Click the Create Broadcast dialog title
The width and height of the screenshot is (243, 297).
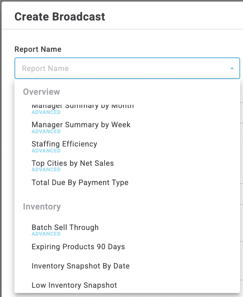tap(60, 17)
